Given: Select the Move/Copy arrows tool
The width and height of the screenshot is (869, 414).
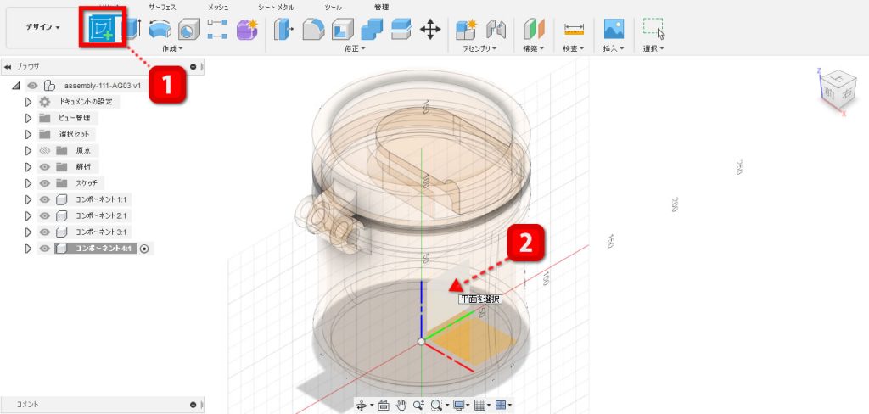Looking at the screenshot, I should coord(430,30).
